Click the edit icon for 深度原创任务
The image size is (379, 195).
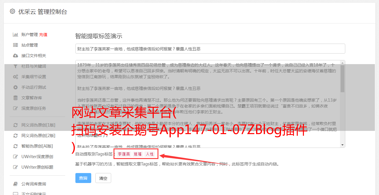click(x=16, y=108)
